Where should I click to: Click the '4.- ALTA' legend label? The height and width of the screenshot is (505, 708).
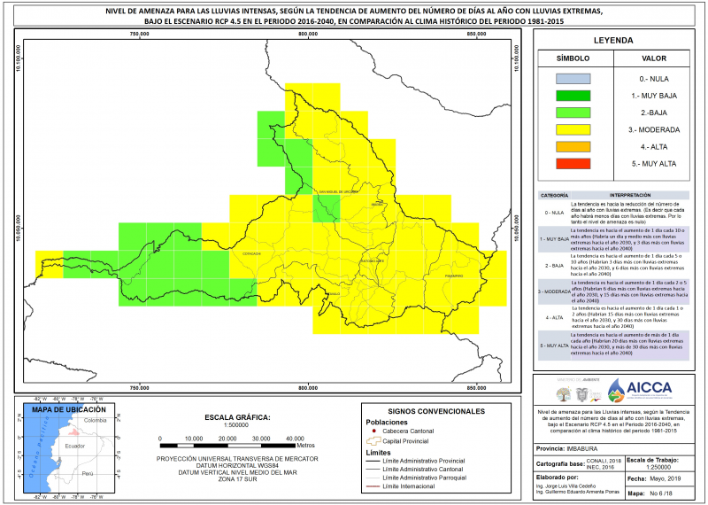[654, 147]
